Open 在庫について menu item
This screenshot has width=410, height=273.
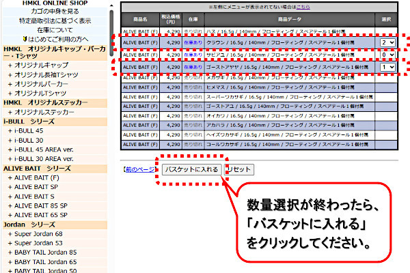[53, 30]
